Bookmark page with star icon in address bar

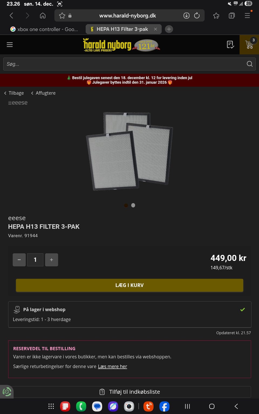pos(62,16)
